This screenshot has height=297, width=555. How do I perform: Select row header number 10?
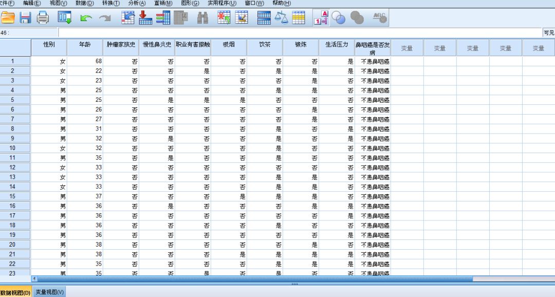15,148
